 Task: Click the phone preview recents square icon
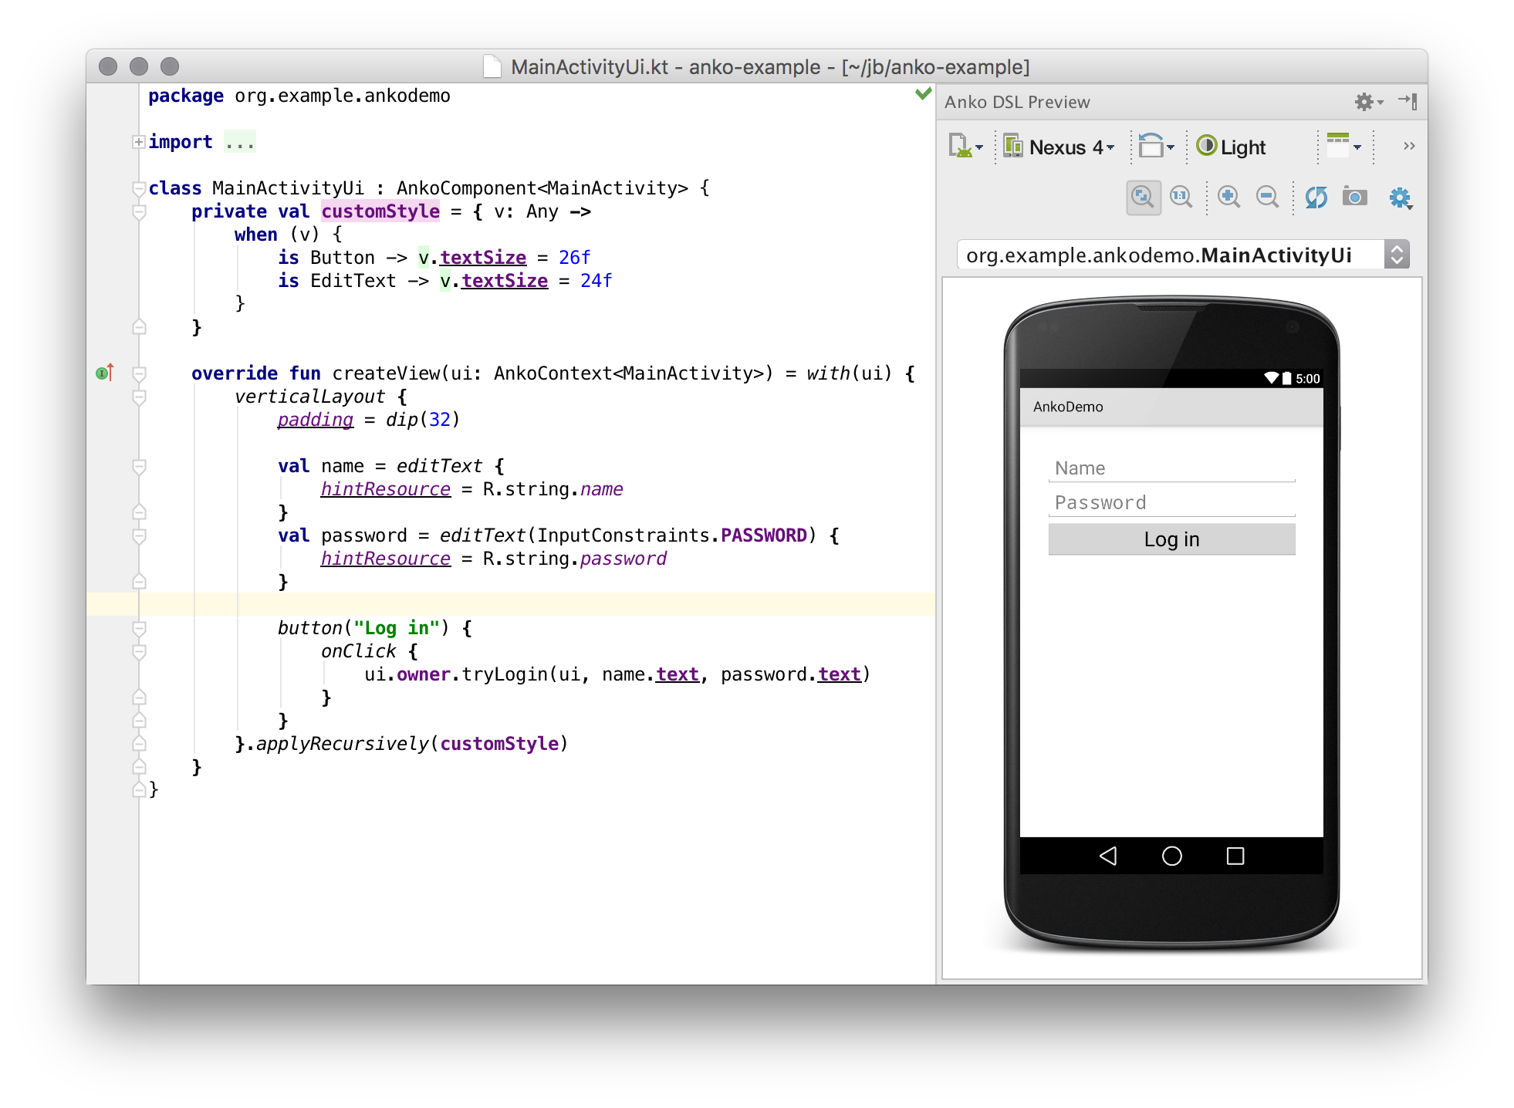pos(1235,856)
